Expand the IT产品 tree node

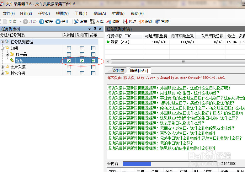pos(7,54)
